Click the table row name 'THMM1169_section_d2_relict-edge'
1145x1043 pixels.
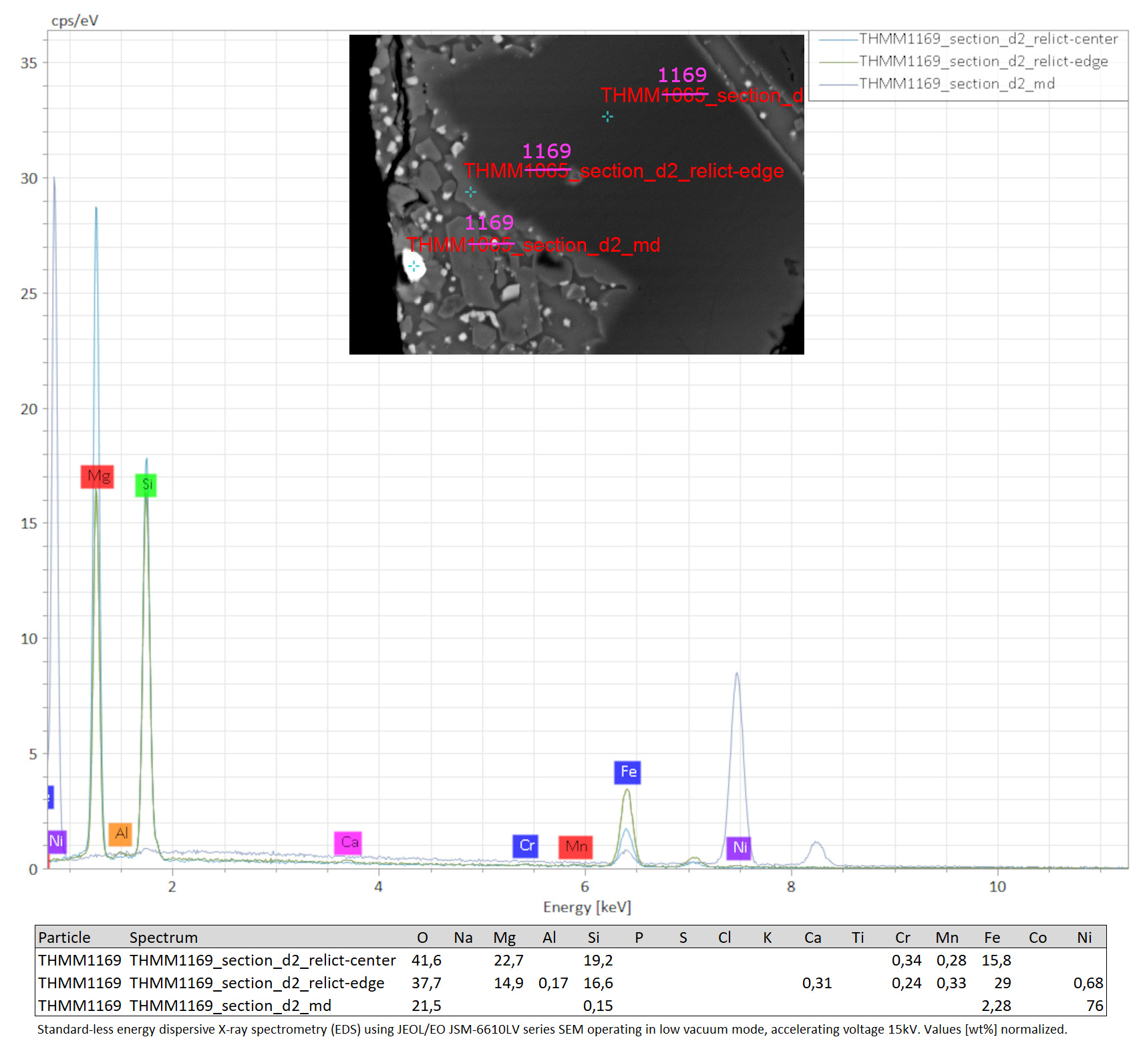(x=257, y=983)
